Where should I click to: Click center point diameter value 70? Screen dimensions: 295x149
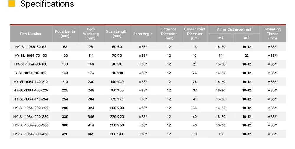tap(195, 134)
